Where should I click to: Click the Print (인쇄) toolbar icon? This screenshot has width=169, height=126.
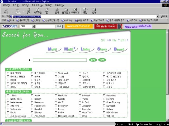[x=94, y=11]
